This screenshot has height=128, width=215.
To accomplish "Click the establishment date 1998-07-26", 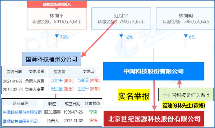I will pyautogui.click(x=73, y=112).
